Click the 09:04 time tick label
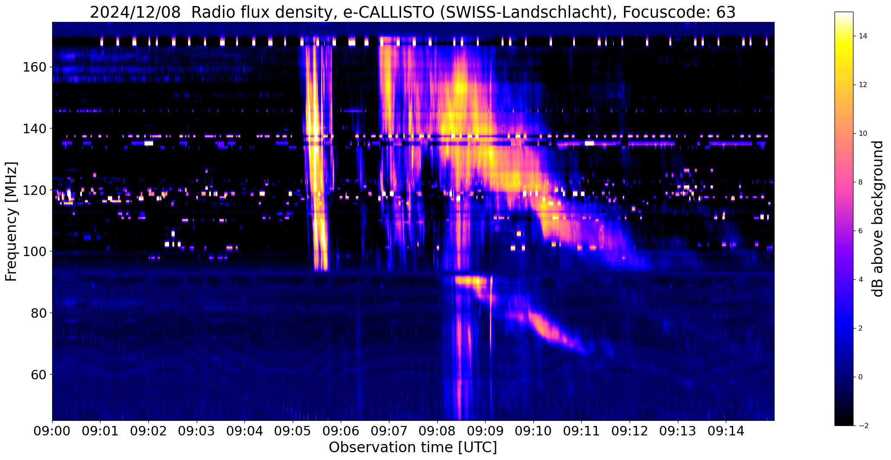Screen dimensions: 891x460 point(245,431)
